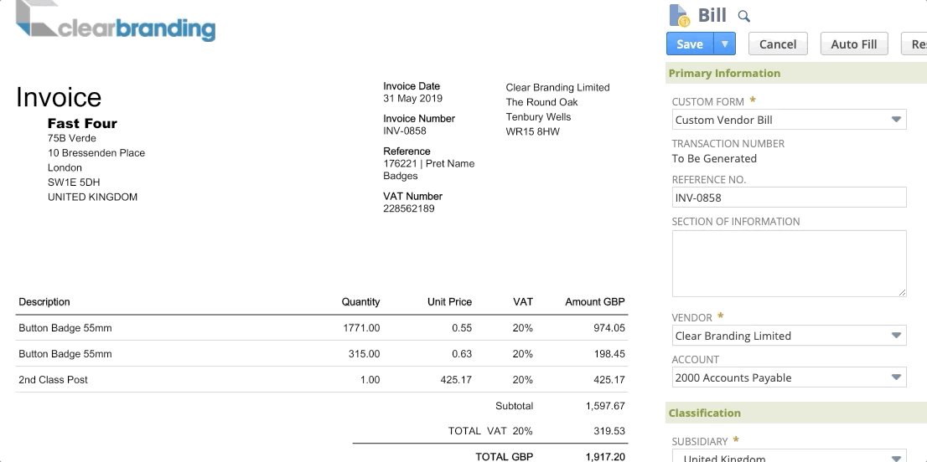This screenshot has width=927, height=462.
Task: Click the resize grip of Section of Information box
Action: point(902,292)
